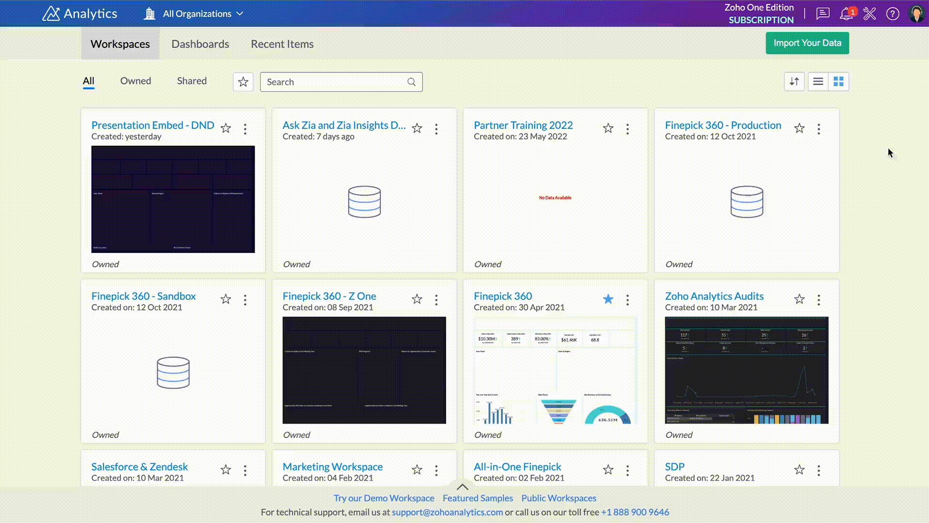Open more options for Finepick 360 - Z One
929x523 pixels.
[436, 300]
